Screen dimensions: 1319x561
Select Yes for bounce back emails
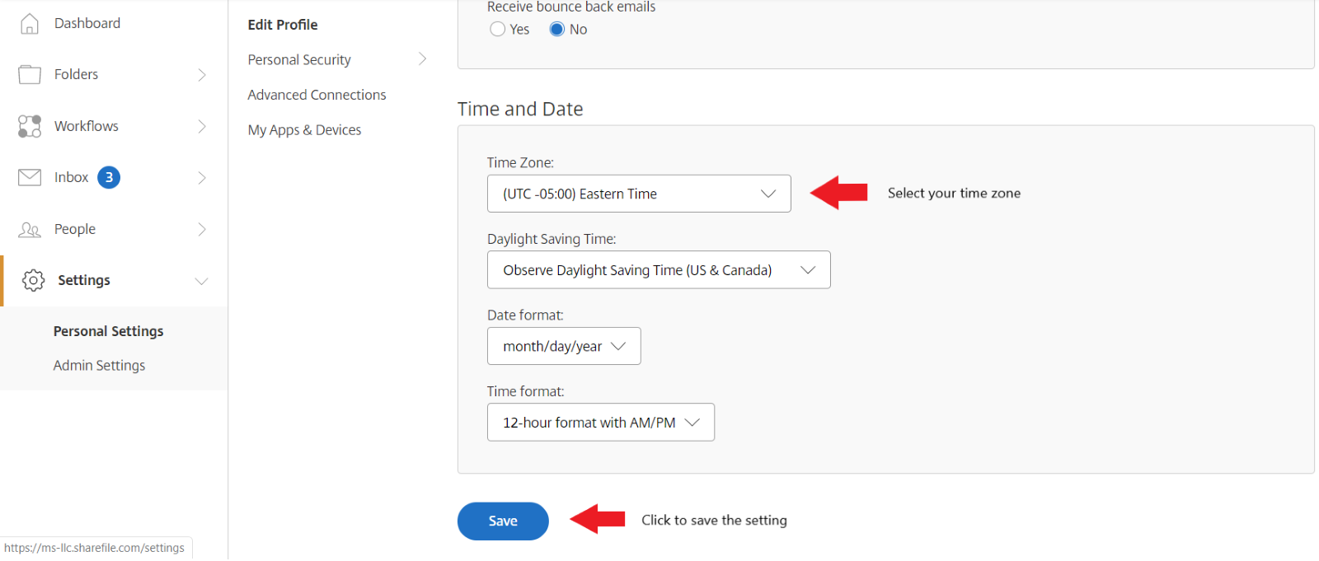(x=498, y=30)
